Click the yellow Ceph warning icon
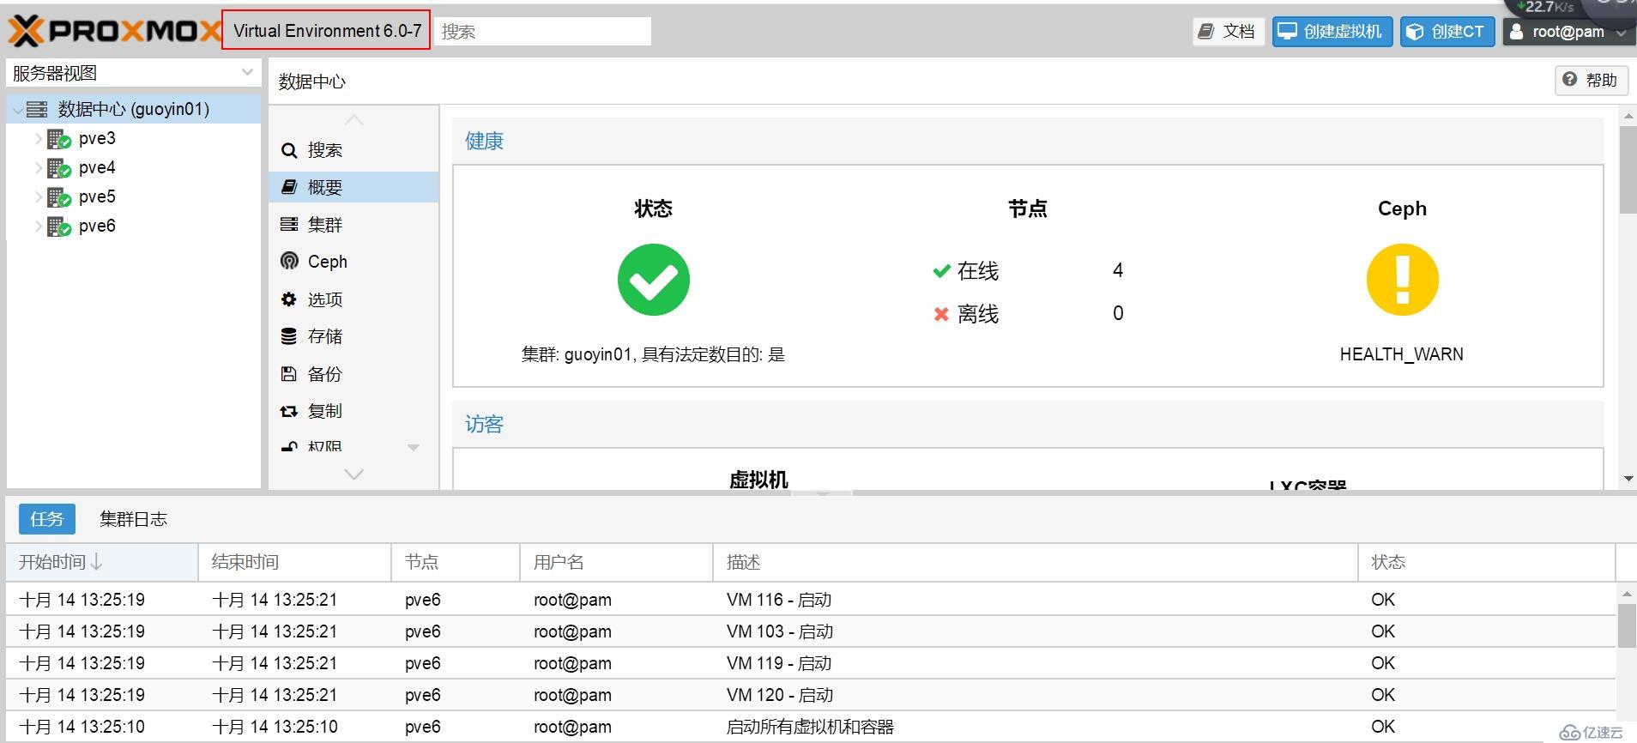 (1402, 280)
